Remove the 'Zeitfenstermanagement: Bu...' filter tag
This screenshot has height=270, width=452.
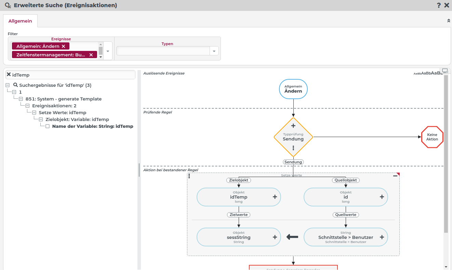click(x=91, y=55)
